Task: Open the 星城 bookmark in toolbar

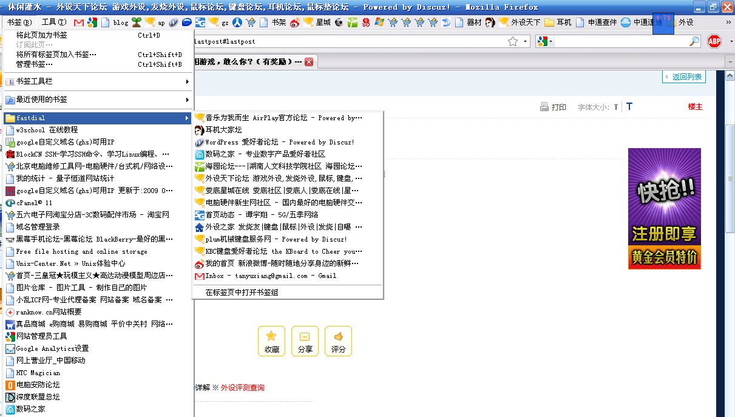Action: click(317, 22)
